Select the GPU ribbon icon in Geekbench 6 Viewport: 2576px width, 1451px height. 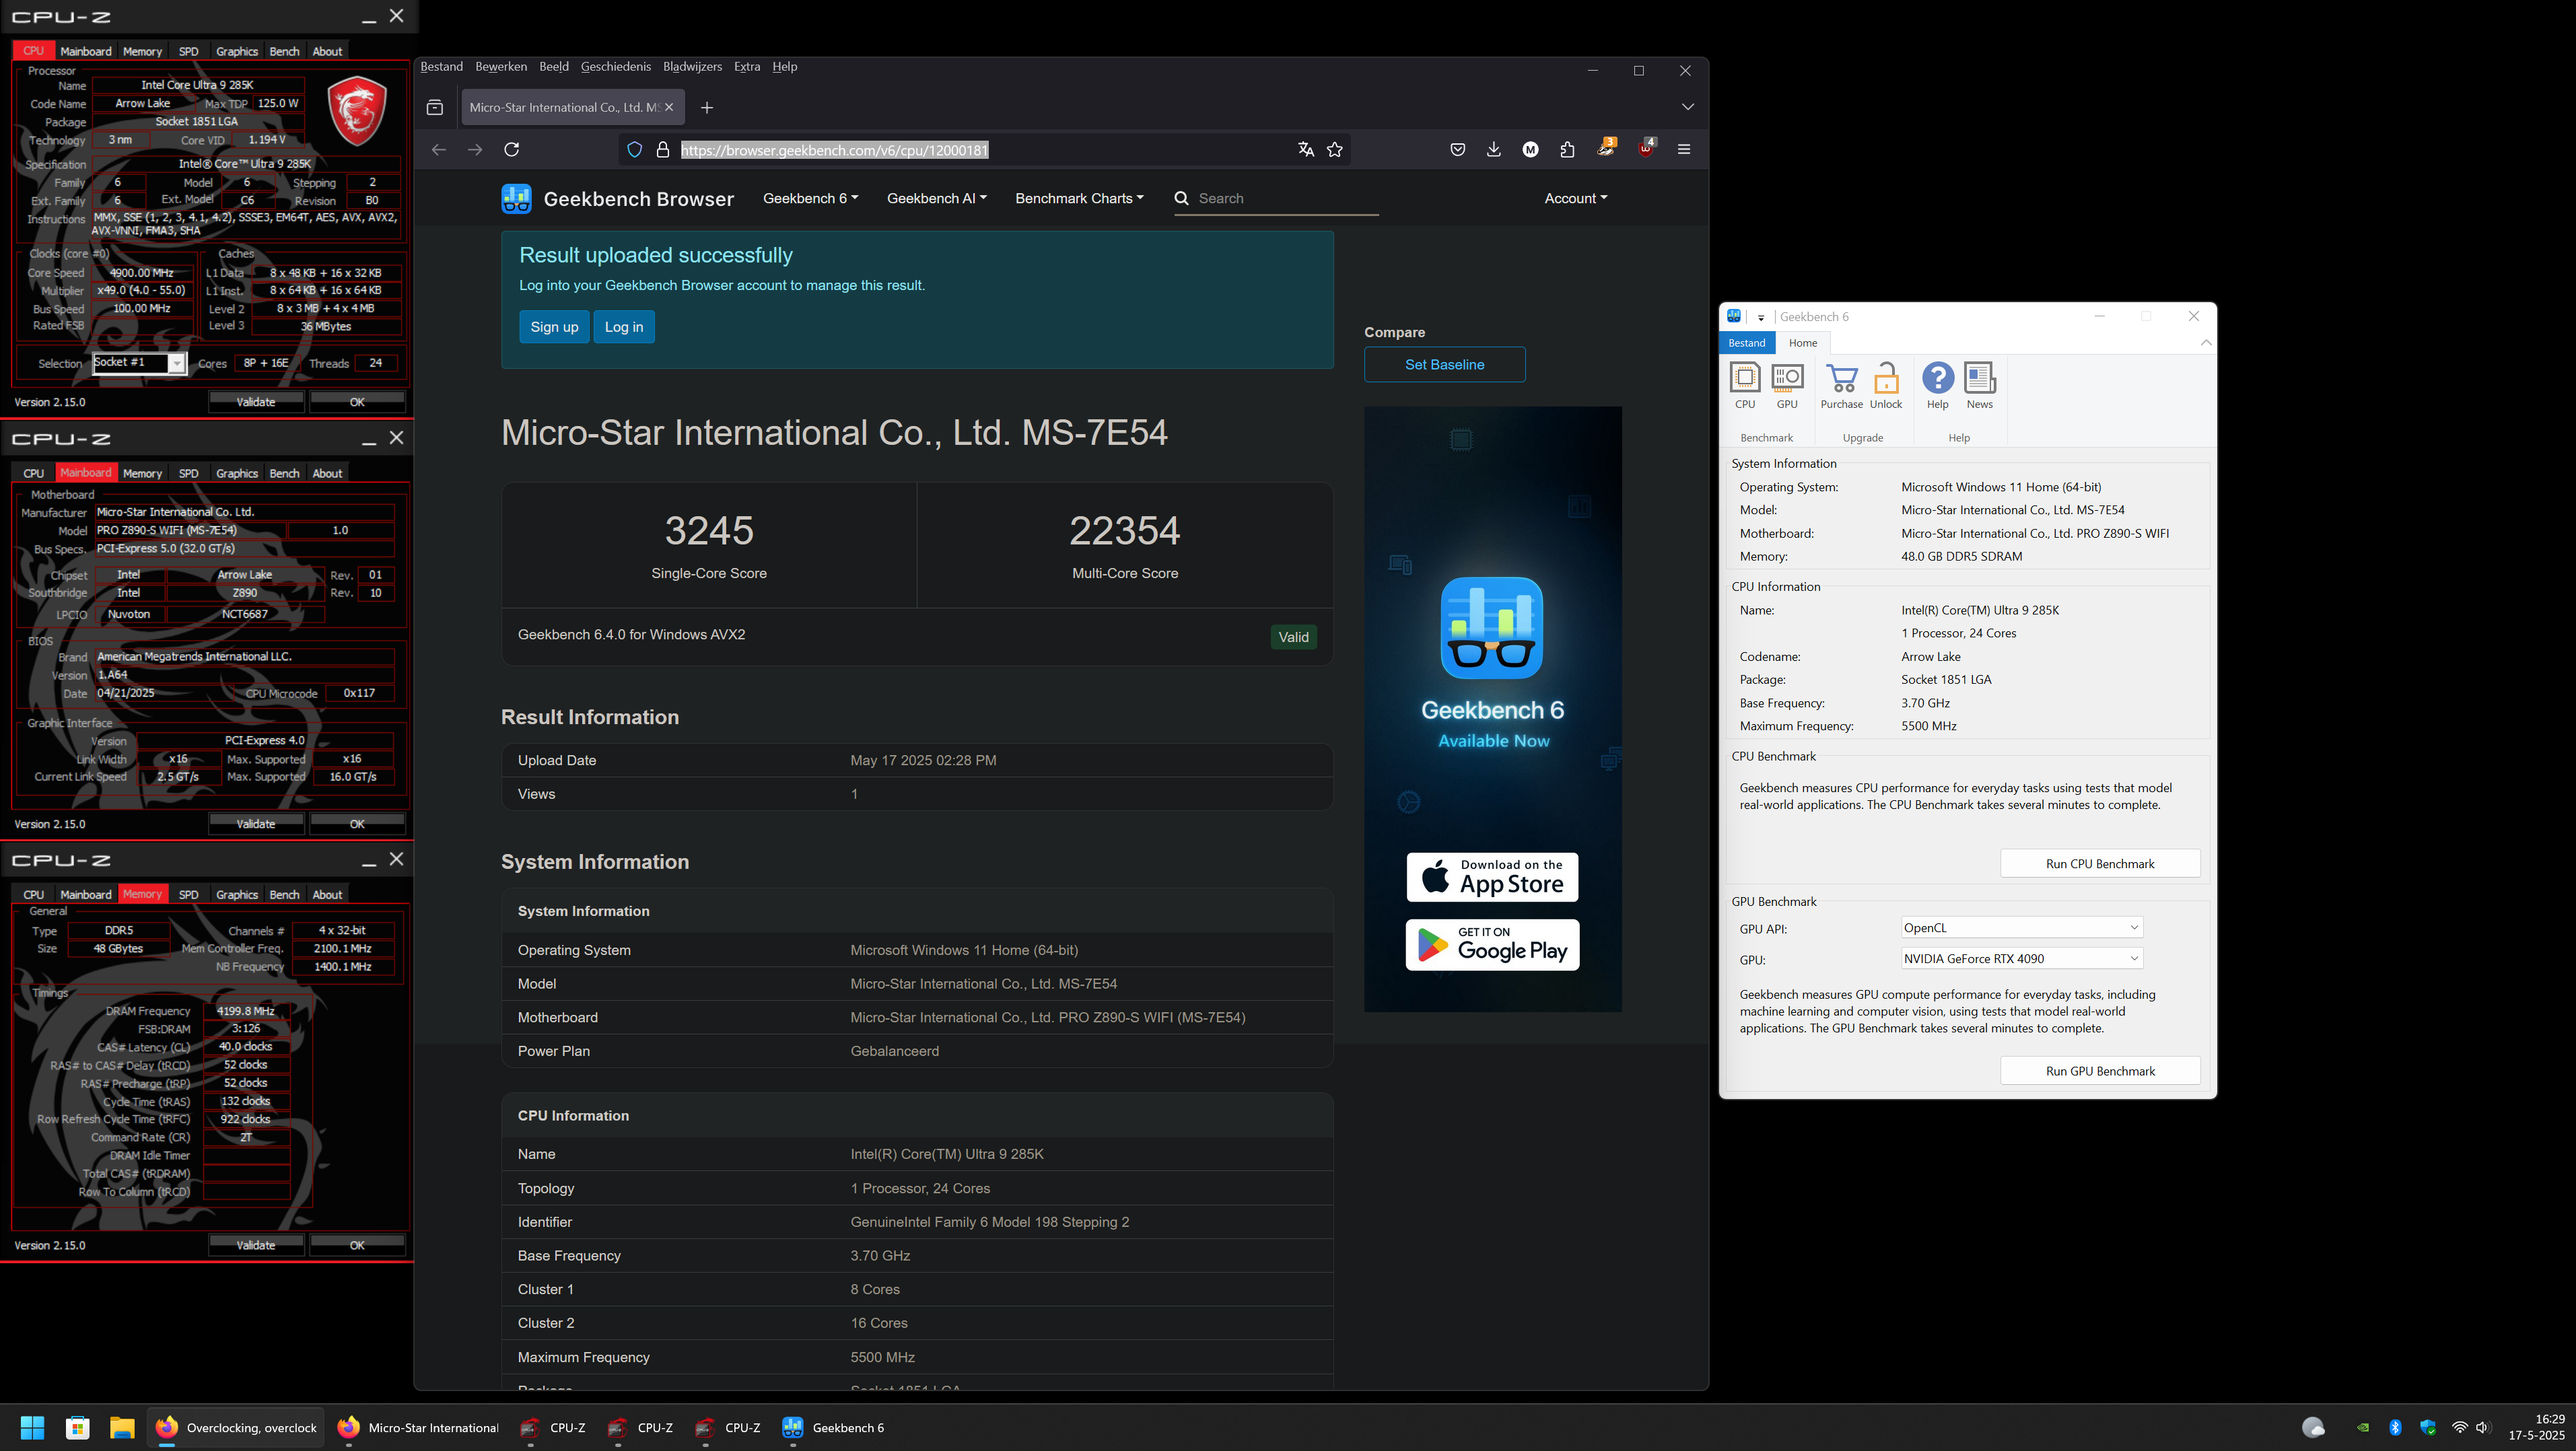[x=1787, y=385]
